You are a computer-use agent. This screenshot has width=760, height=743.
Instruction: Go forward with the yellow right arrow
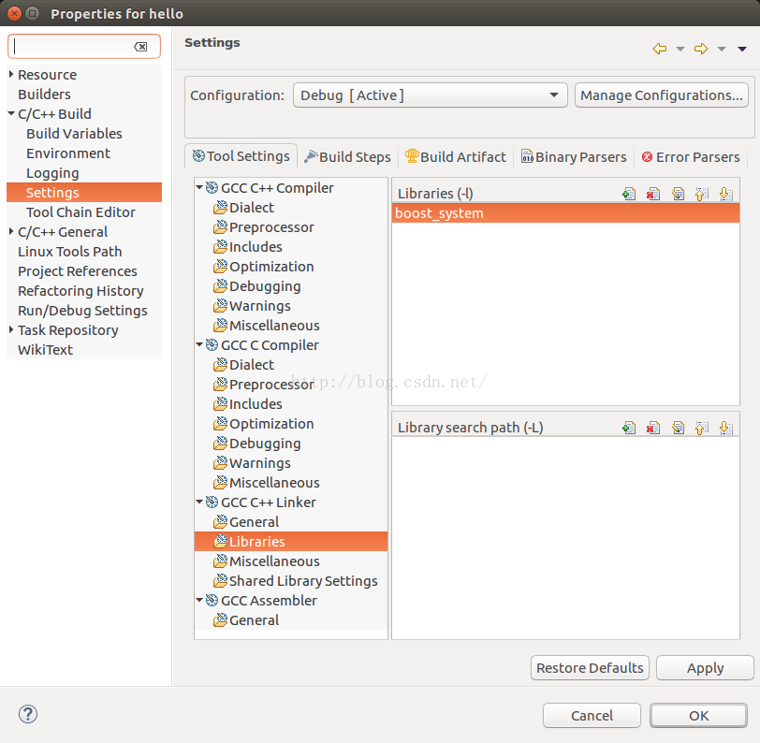tap(701, 49)
